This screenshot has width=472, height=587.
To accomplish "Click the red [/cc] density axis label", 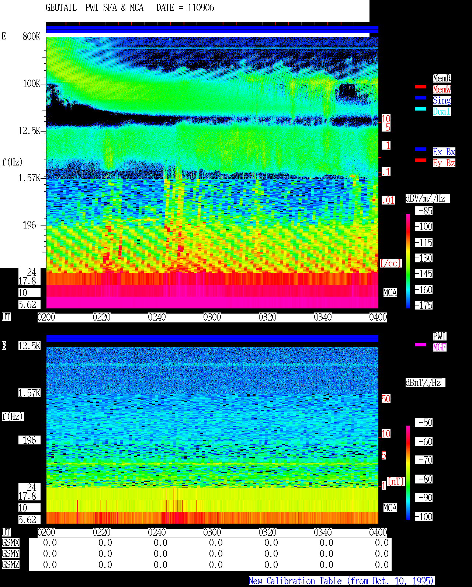I will coord(391,263).
